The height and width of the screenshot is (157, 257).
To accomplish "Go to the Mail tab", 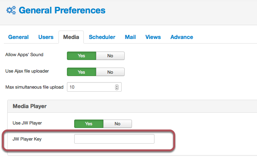I will [x=130, y=37].
